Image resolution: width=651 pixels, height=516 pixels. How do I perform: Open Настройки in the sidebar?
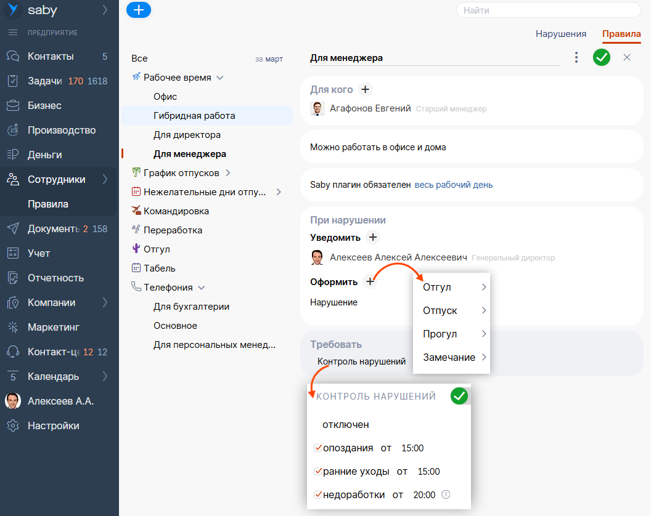pyautogui.click(x=53, y=425)
